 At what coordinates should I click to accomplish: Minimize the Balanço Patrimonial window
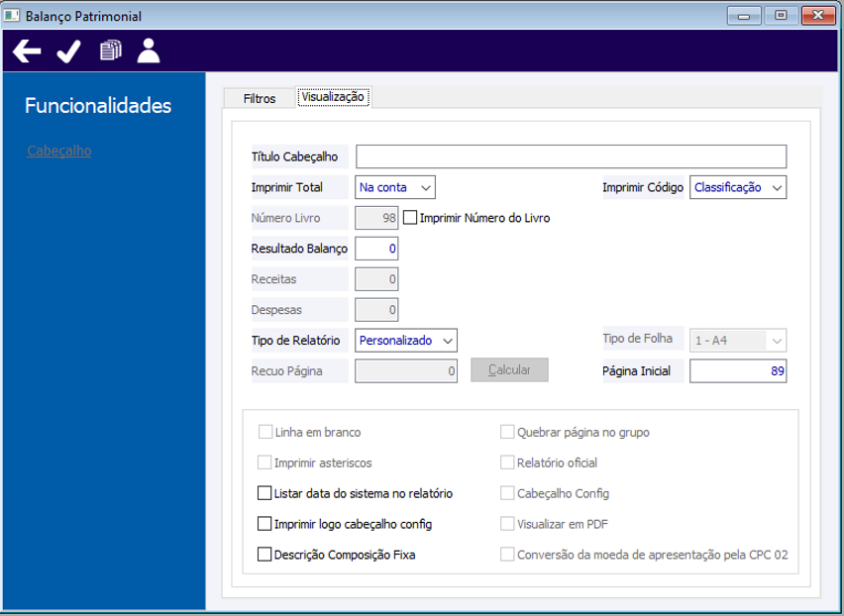click(x=744, y=16)
